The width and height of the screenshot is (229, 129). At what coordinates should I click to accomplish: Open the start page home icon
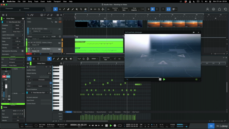(219, 9)
